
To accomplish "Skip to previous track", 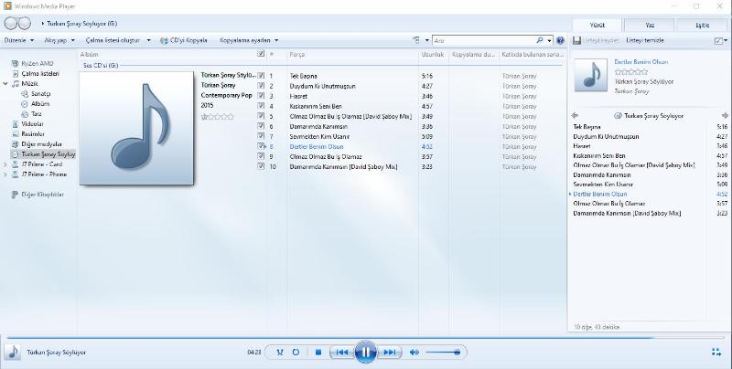I will [341, 353].
